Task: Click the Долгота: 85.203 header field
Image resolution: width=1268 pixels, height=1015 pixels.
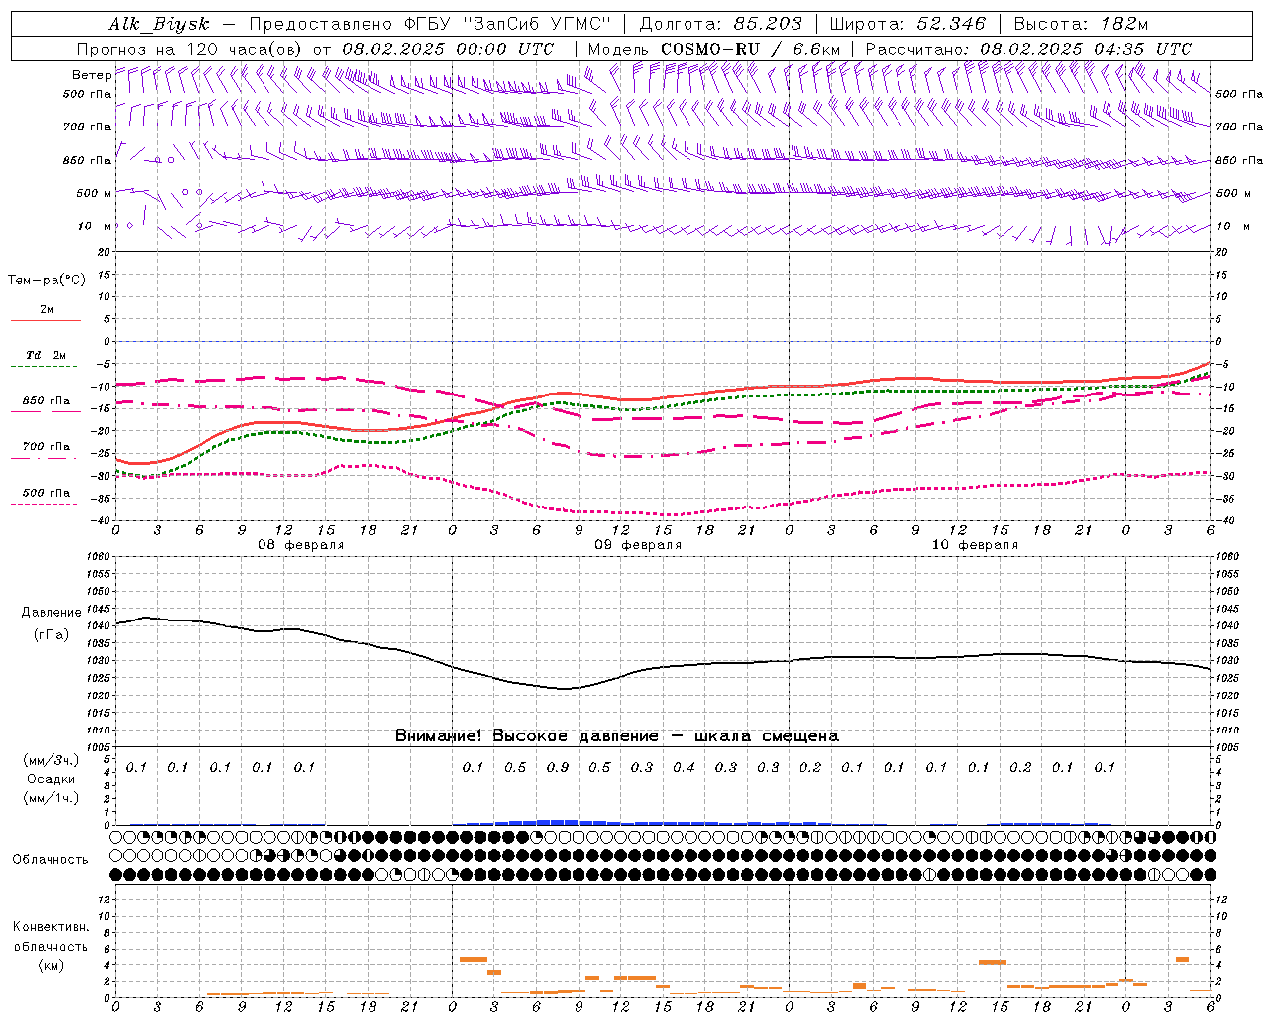Action: pos(721,24)
